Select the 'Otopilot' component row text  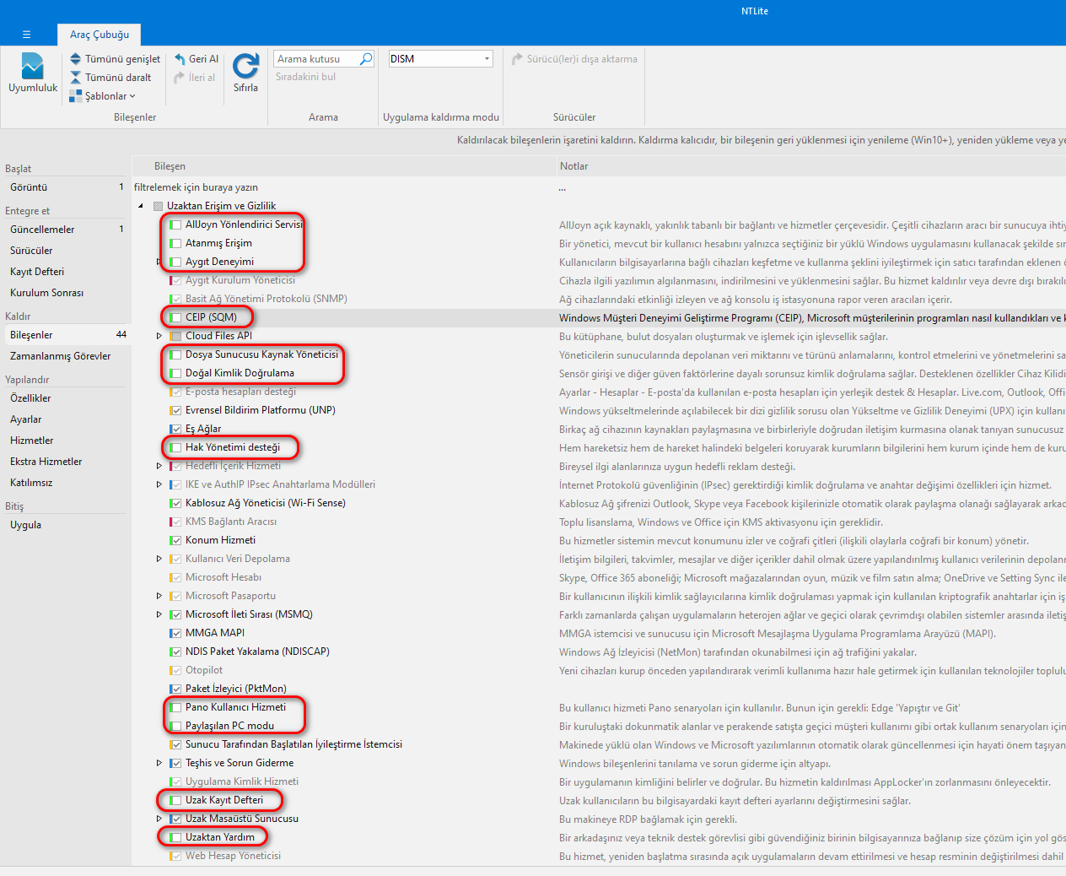click(204, 670)
